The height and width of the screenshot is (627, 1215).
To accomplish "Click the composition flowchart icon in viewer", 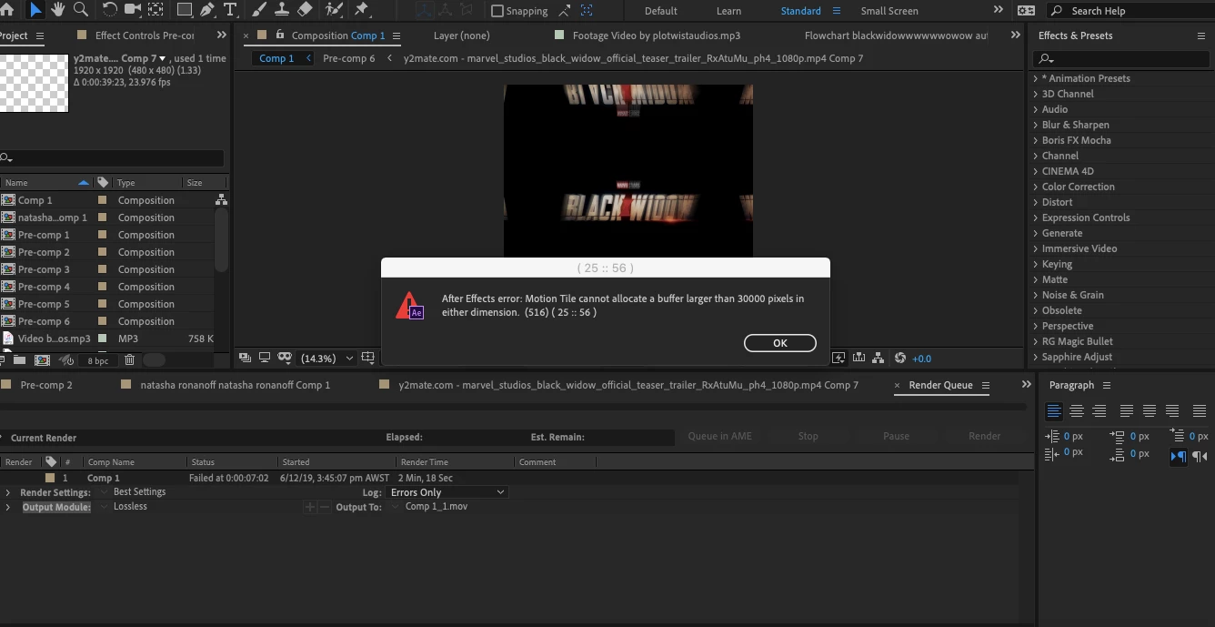I will pyautogui.click(x=879, y=358).
